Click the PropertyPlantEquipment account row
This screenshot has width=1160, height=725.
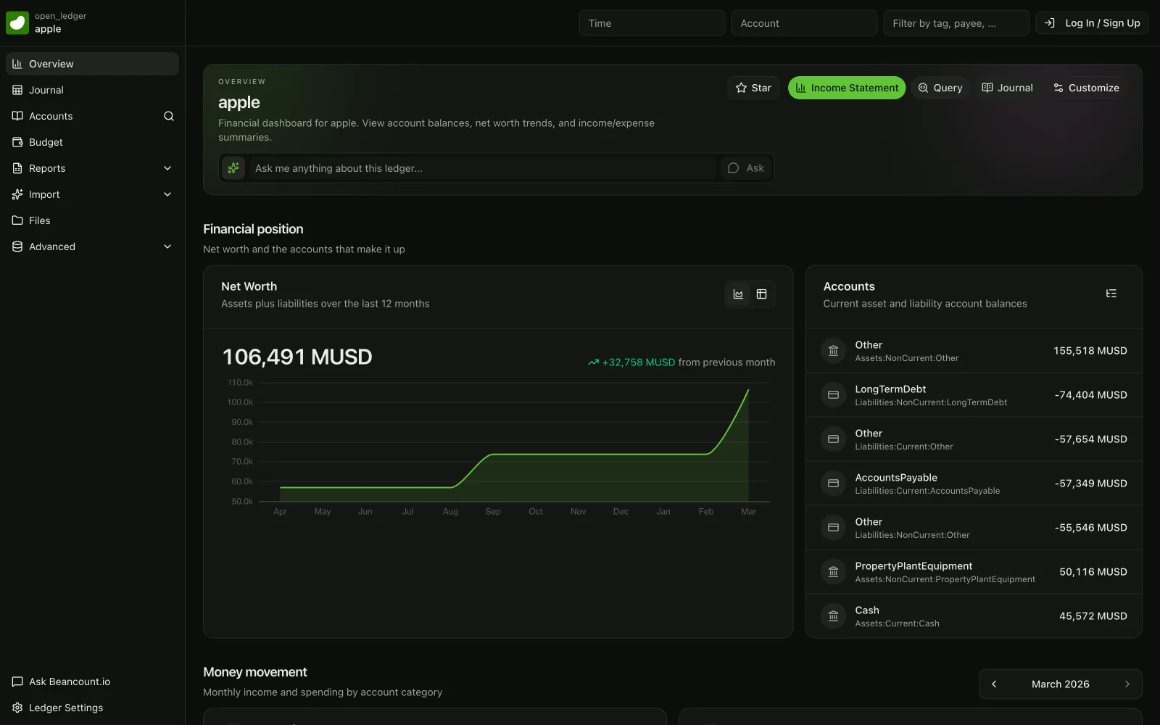coord(974,572)
